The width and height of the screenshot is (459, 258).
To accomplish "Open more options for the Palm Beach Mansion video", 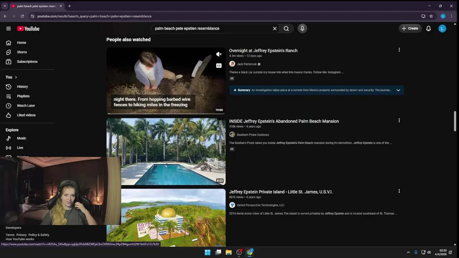I will (x=399, y=121).
